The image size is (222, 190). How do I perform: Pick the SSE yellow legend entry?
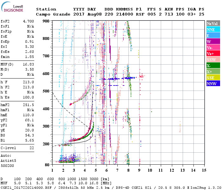tap(213, 78)
